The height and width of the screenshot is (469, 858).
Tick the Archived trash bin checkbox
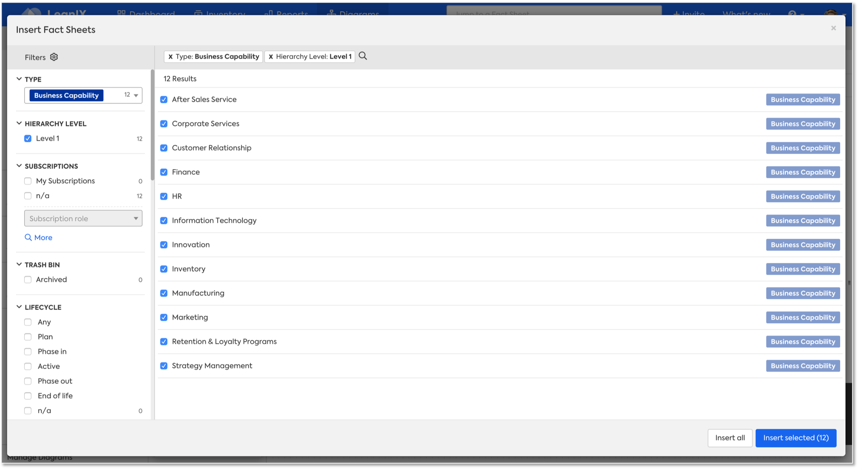point(28,280)
